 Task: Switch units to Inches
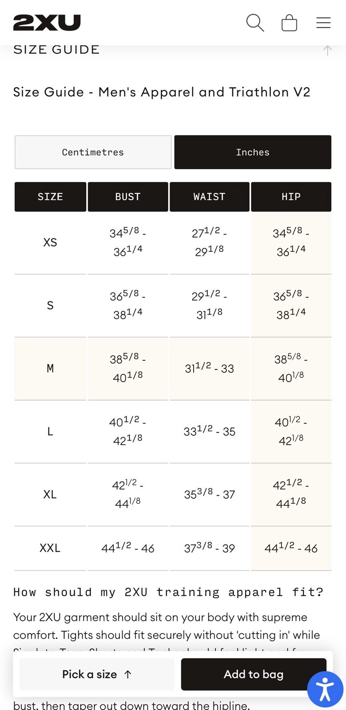click(x=253, y=152)
